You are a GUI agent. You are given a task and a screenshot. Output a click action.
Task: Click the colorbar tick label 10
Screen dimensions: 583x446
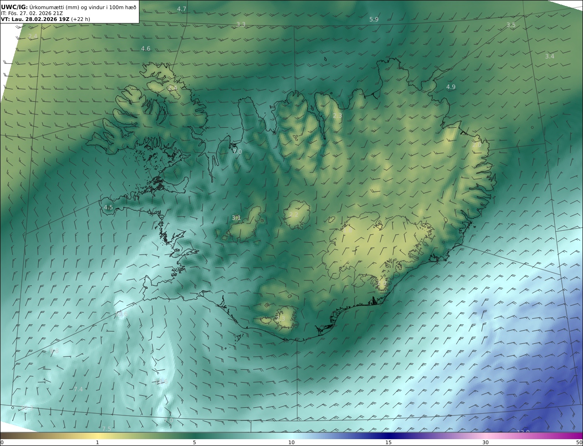(x=291, y=442)
